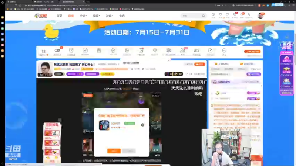
Task: Click the green button in game ad popup
Action: coord(129,123)
